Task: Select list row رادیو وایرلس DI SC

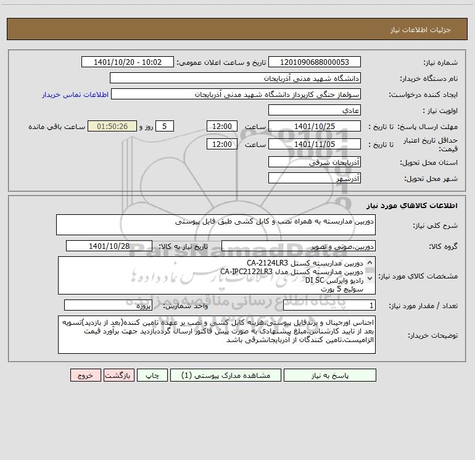Action: click(334, 280)
